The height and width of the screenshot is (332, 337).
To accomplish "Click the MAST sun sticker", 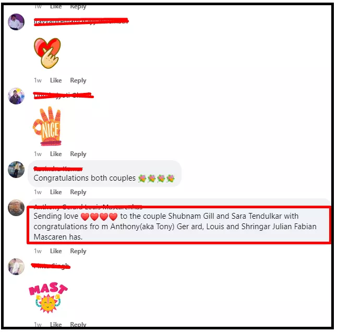I will [x=49, y=298].
